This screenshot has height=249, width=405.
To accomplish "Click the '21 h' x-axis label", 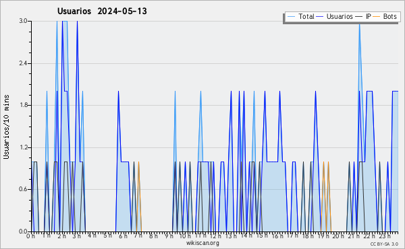I will click(354, 236).
